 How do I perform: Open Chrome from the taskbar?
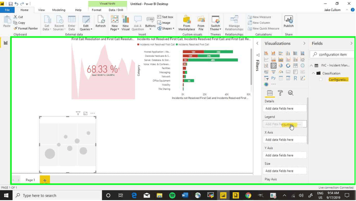point(248,195)
